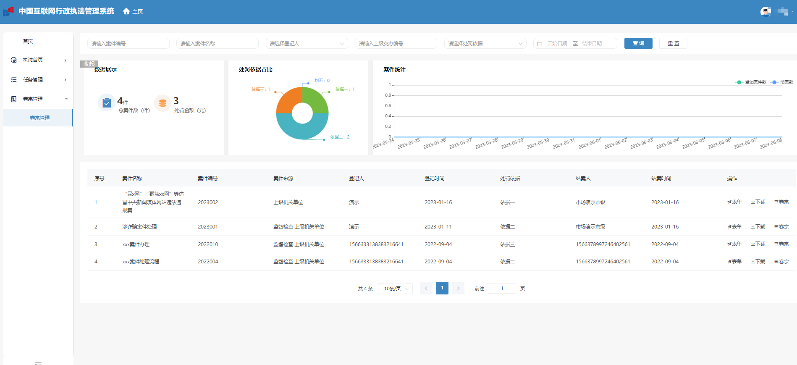Select the 卷宗管理 submenu item

[38, 118]
